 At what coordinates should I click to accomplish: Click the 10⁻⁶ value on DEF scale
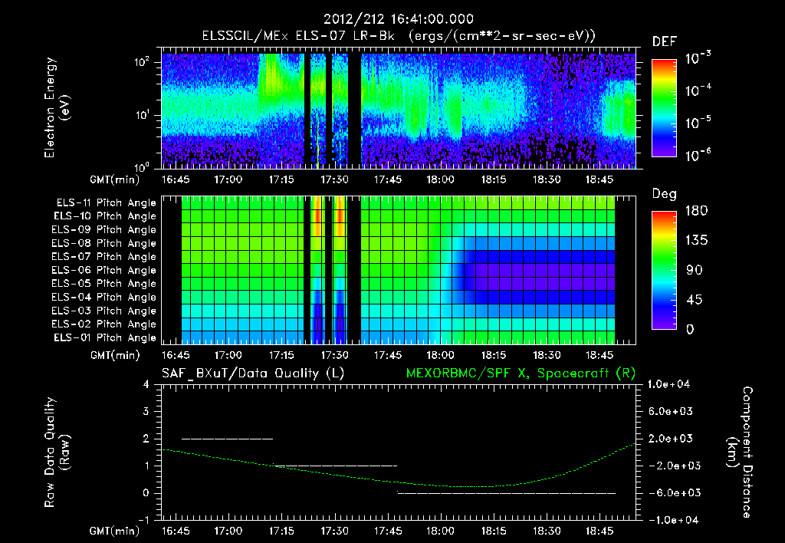[698, 154]
